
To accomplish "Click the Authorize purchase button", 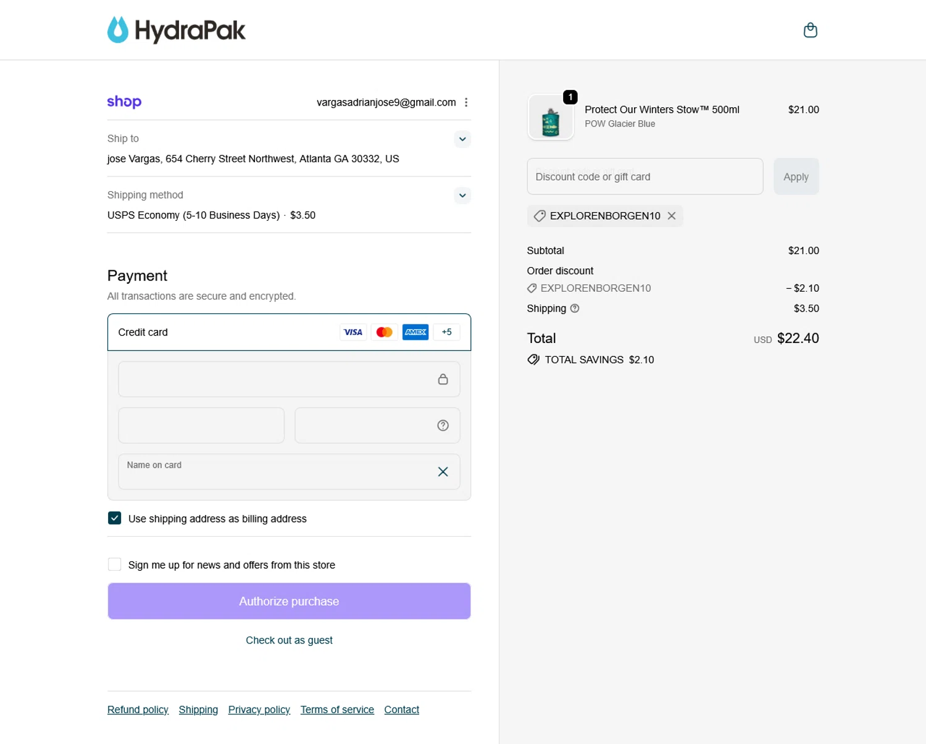I will coord(289,601).
